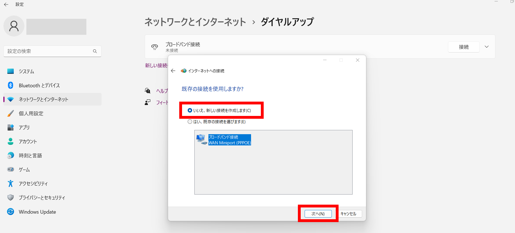
Task: Click the Accessibility figure icon
Action: pyautogui.click(x=10, y=184)
